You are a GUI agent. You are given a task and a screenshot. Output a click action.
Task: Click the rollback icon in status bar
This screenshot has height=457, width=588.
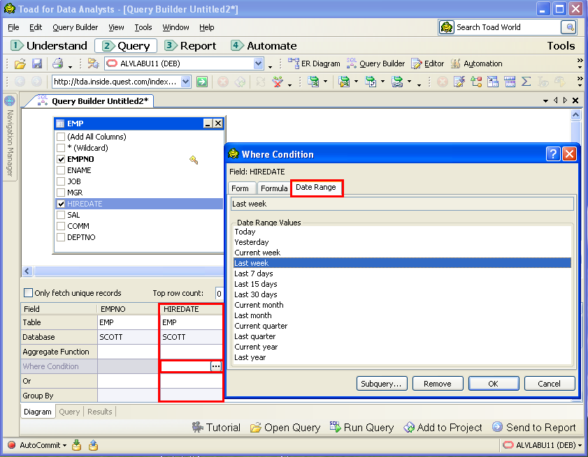pyautogui.click(x=94, y=445)
